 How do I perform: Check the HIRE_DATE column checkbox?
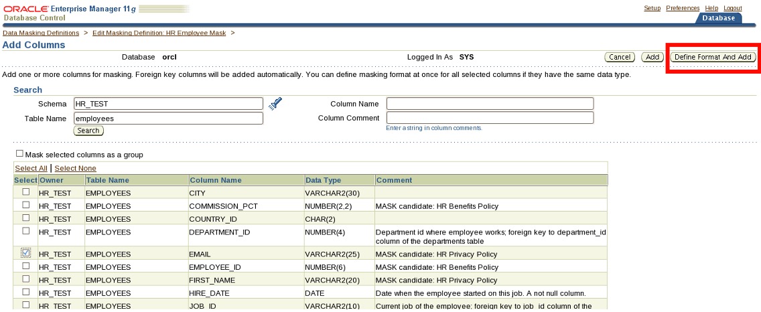25,292
